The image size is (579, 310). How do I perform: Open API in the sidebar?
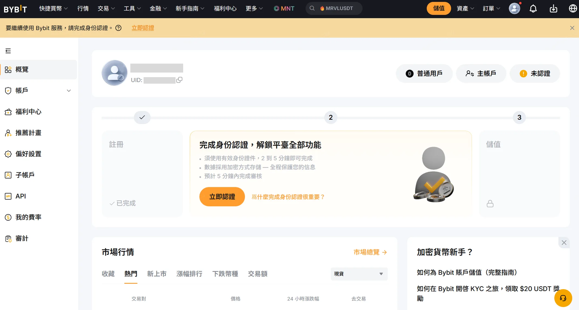click(39, 196)
